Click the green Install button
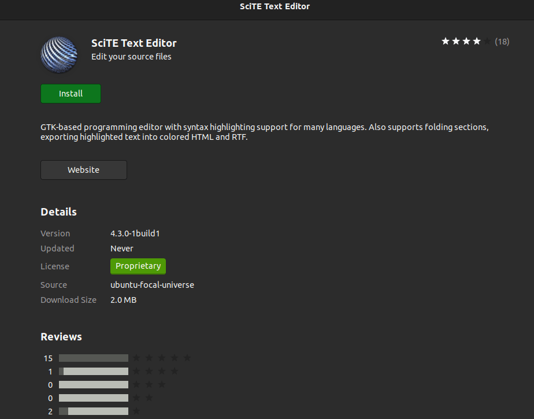 coord(71,94)
